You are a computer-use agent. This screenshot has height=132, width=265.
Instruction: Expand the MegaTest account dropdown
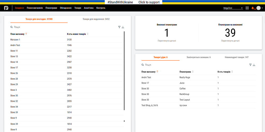233,8
